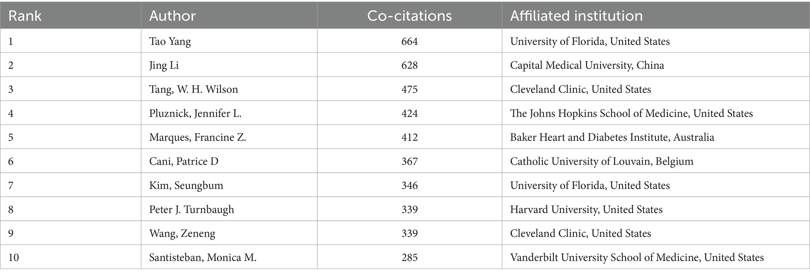Select the Marques, Francine Z. cell
The height and width of the screenshot is (276, 810).
pyautogui.click(x=229, y=137)
